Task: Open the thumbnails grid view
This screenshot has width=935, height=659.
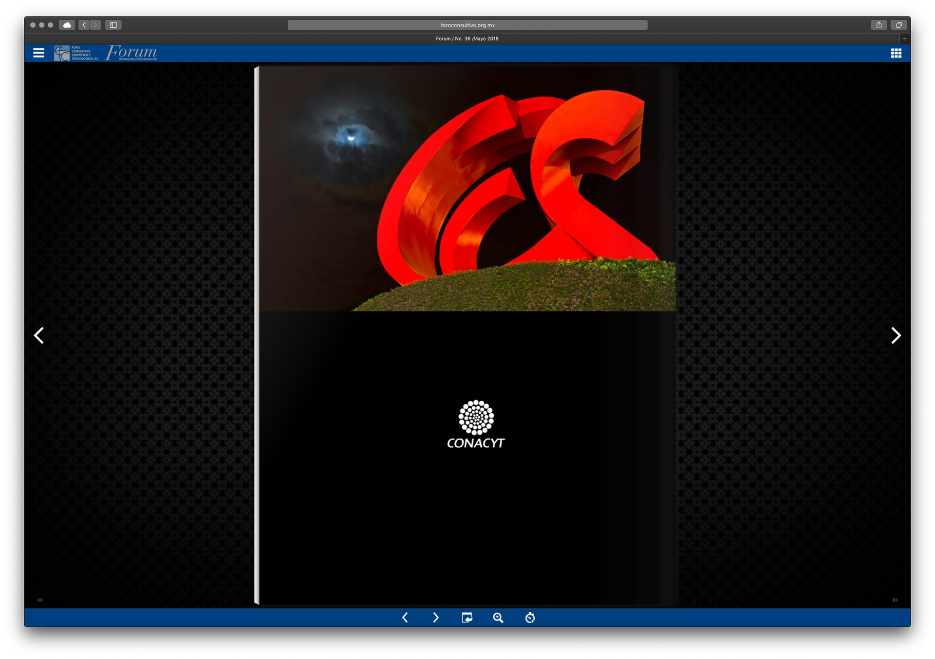Action: coord(896,53)
